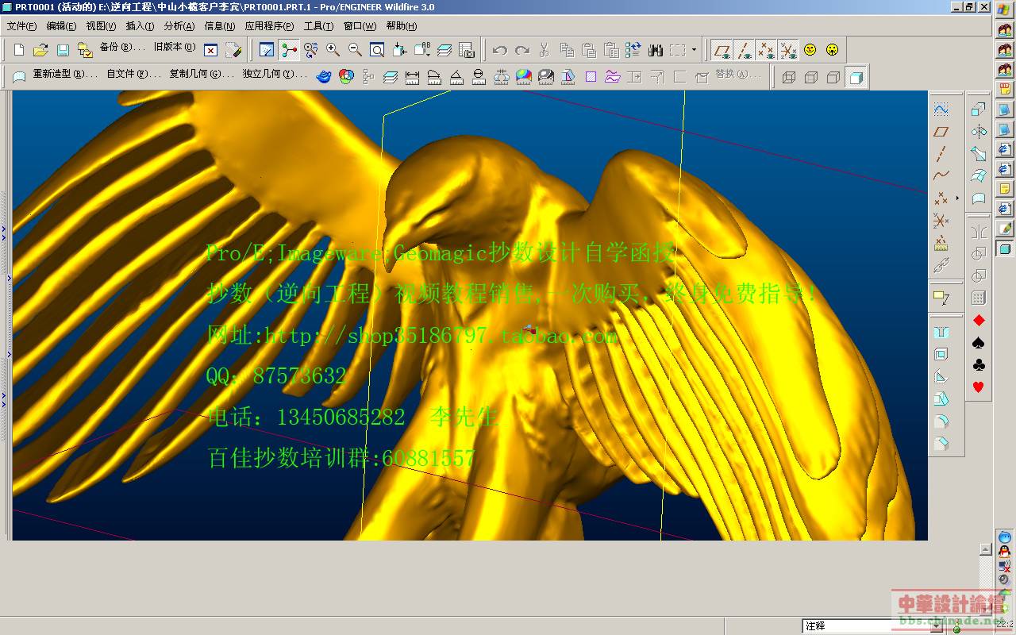This screenshot has width=1016, height=635.
Task: Switch to wireframe display mode
Action: click(x=789, y=78)
